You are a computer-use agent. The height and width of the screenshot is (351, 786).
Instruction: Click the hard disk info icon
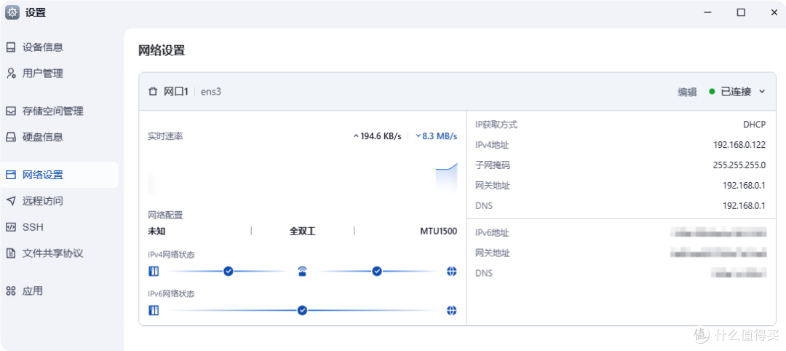coord(11,137)
